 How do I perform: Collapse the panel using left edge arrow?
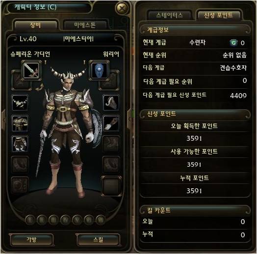3,118
